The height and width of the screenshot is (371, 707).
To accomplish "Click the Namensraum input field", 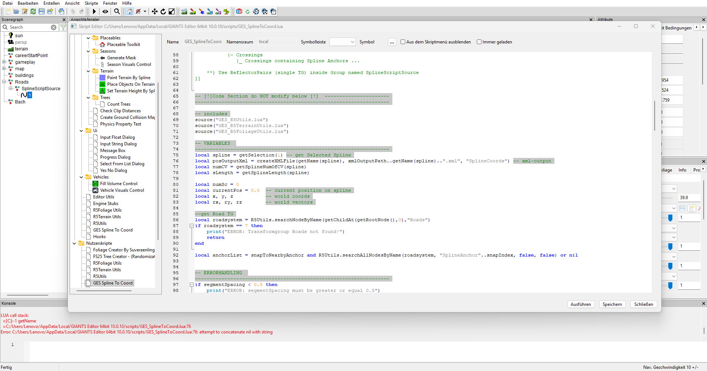I will tap(277, 42).
